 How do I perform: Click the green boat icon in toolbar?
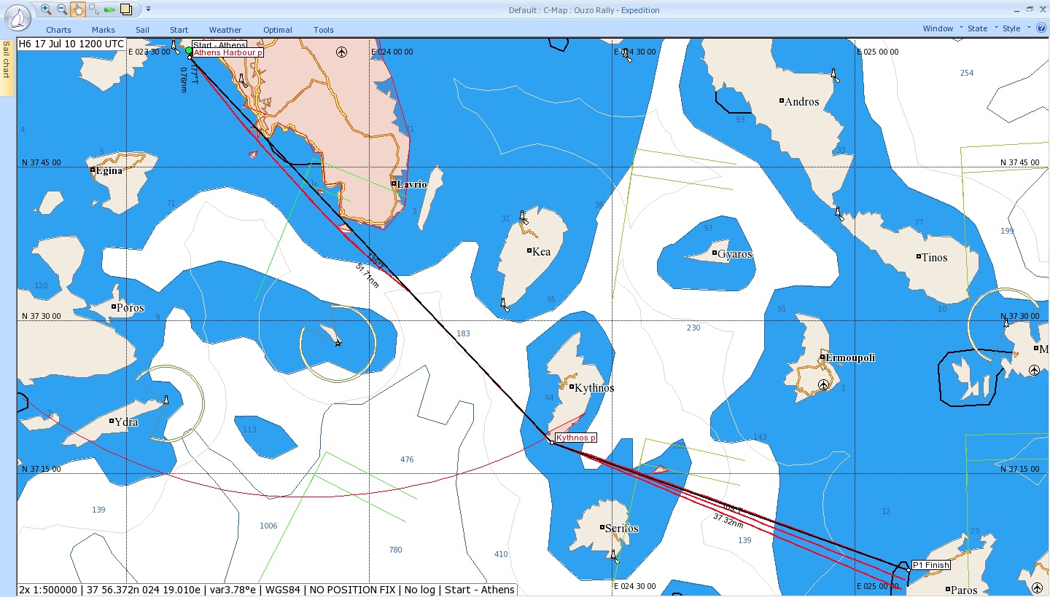point(109,9)
